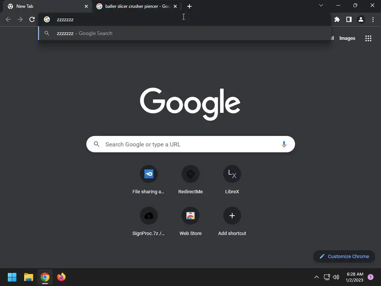Click the back navigation arrow
The image size is (381, 286).
8,19
